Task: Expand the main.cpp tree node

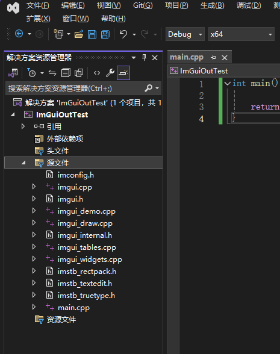Action: coord(34,307)
